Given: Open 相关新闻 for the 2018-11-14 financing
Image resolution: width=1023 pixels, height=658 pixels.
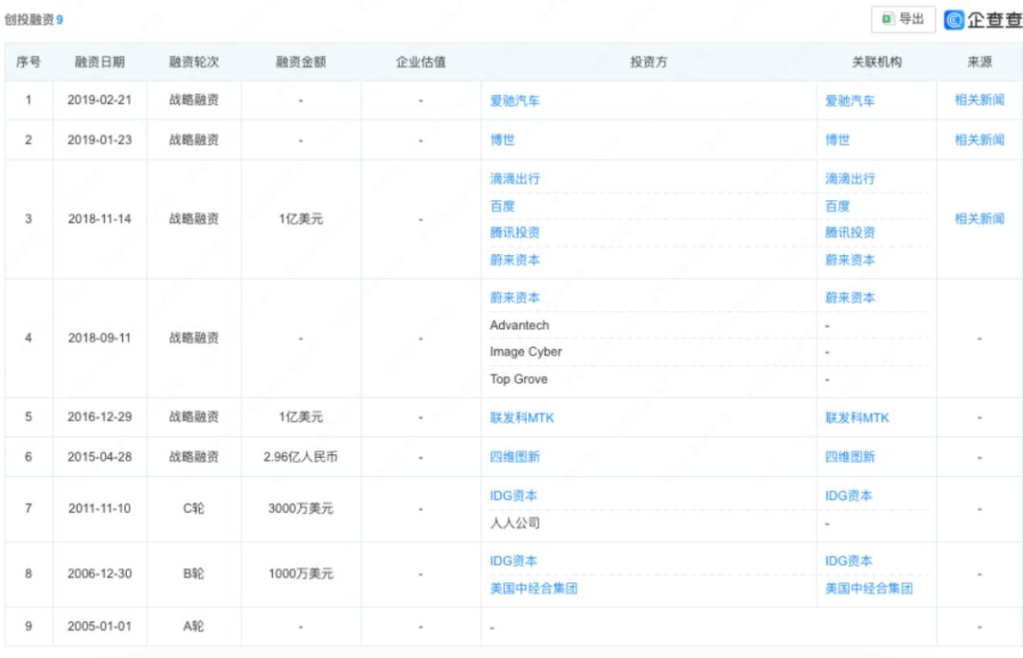Looking at the screenshot, I should [x=978, y=219].
